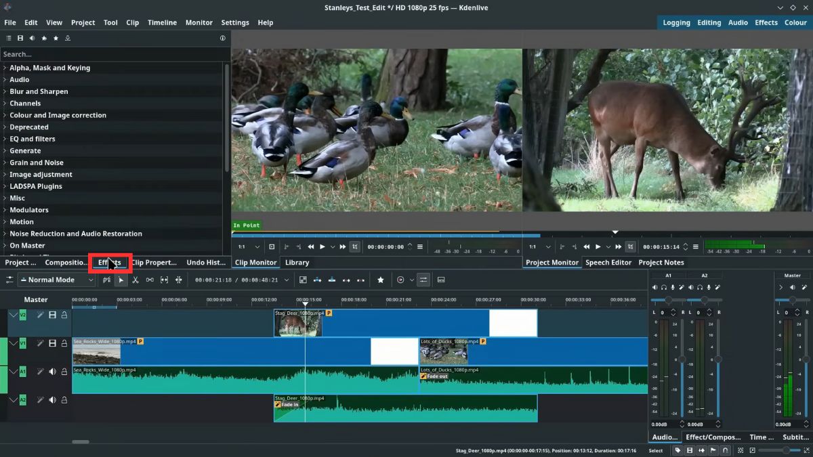Click the Master button in timeline header
The width and height of the screenshot is (813, 457).
pyautogui.click(x=36, y=300)
